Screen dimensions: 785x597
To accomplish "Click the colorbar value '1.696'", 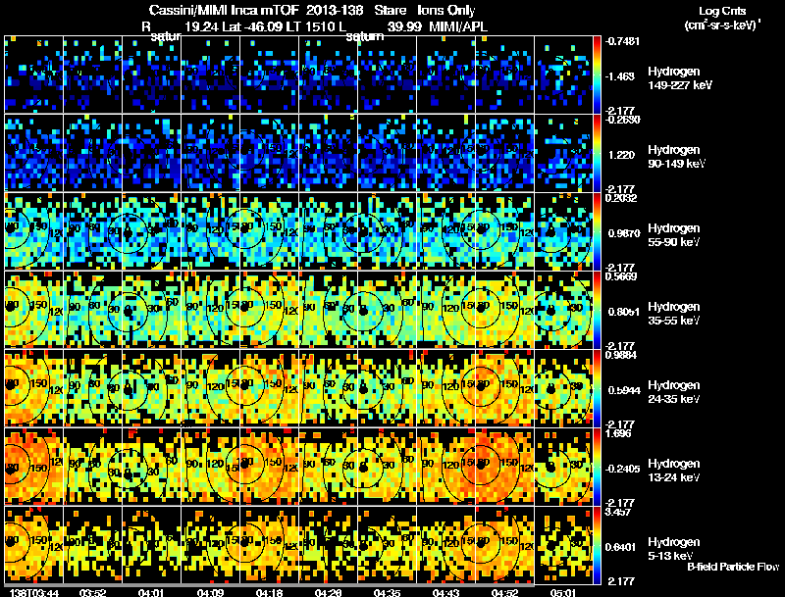I will tap(619, 433).
